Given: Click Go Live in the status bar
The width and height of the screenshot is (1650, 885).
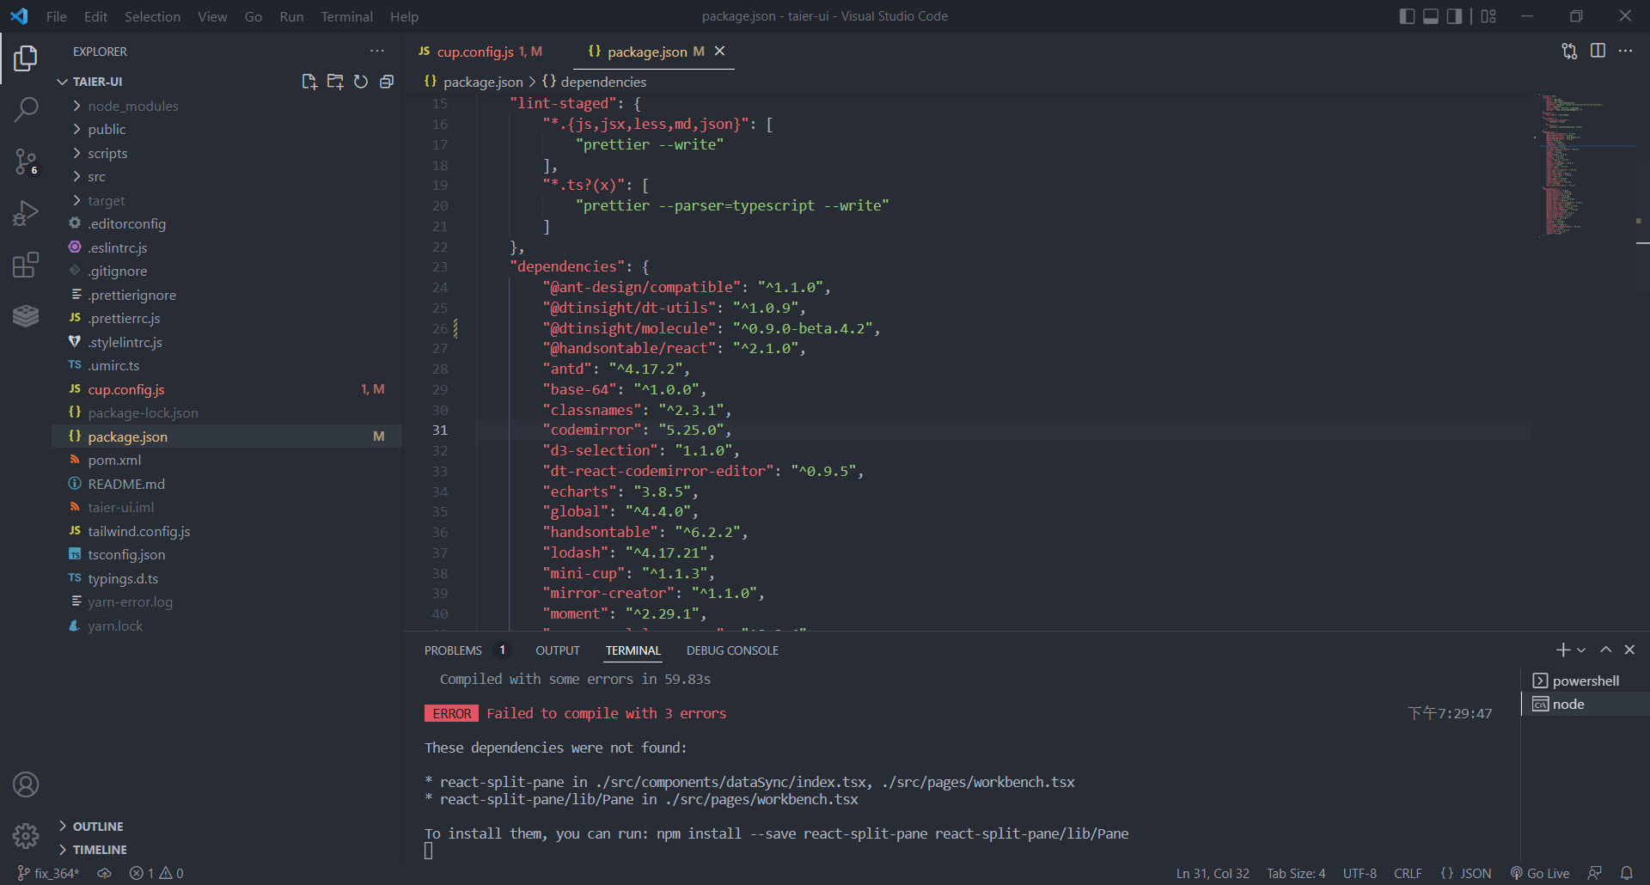Looking at the screenshot, I should [x=1540, y=873].
